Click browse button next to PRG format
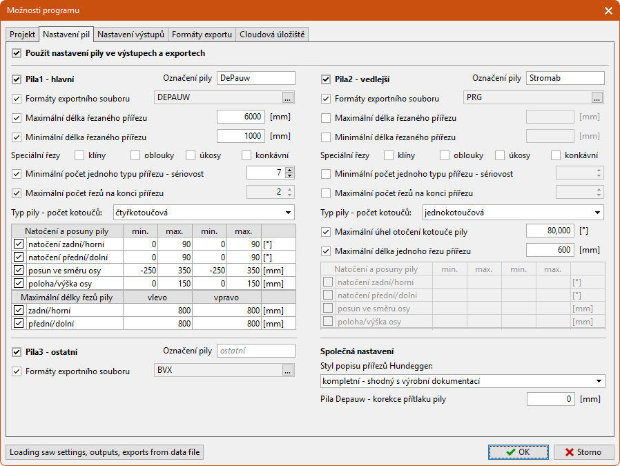620x466 pixels. point(597,97)
